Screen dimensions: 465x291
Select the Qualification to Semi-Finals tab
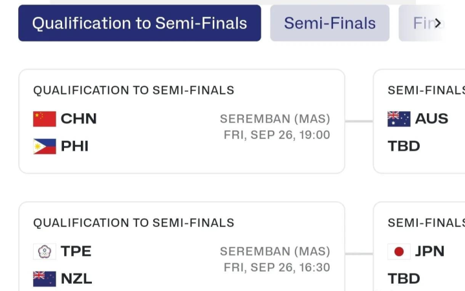click(x=140, y=23)
